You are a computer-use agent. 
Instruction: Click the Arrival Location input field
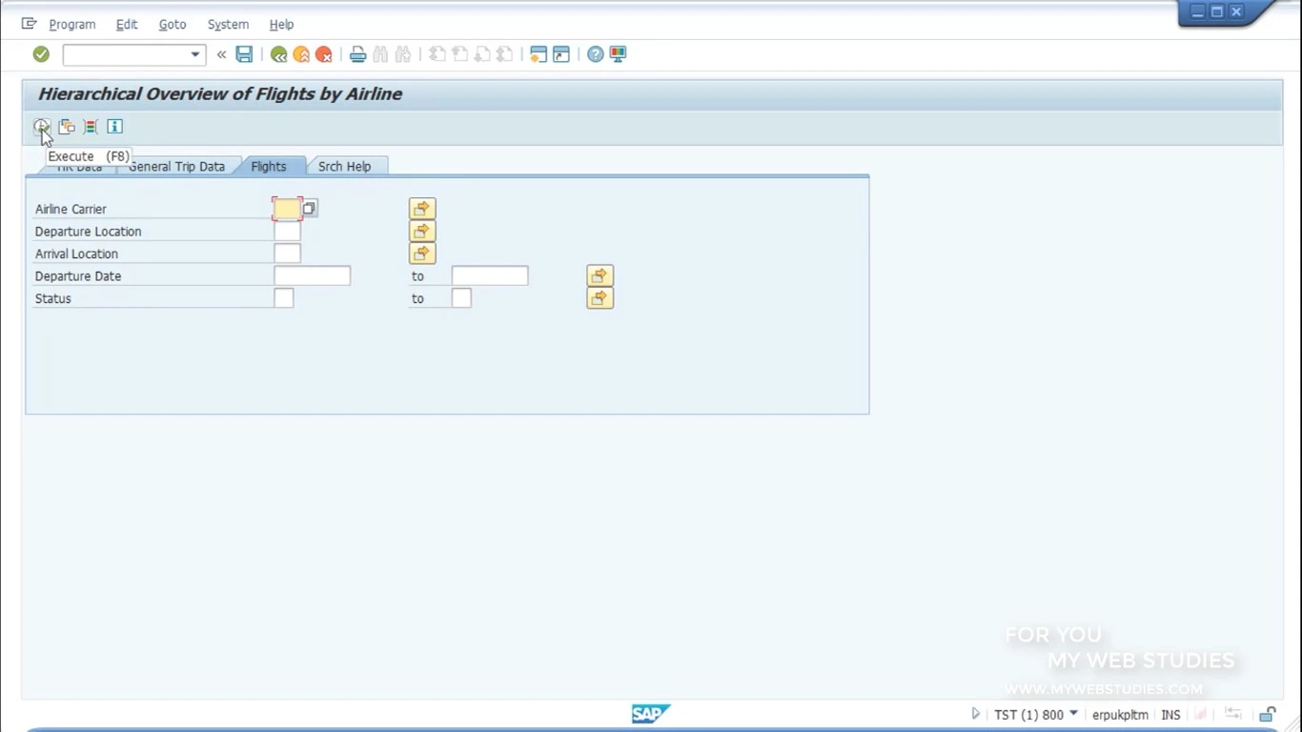pyautogui.click(x=287, y=254)
